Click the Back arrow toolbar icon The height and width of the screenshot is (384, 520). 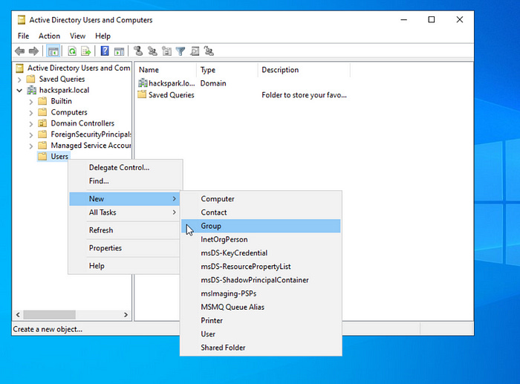coord(20,51)
